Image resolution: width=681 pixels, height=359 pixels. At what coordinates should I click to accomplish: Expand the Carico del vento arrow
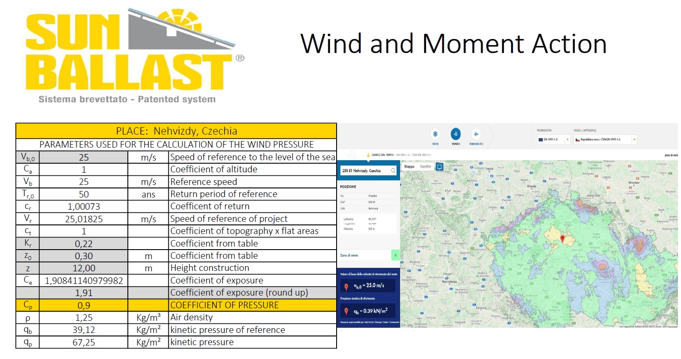coord(368,155)
